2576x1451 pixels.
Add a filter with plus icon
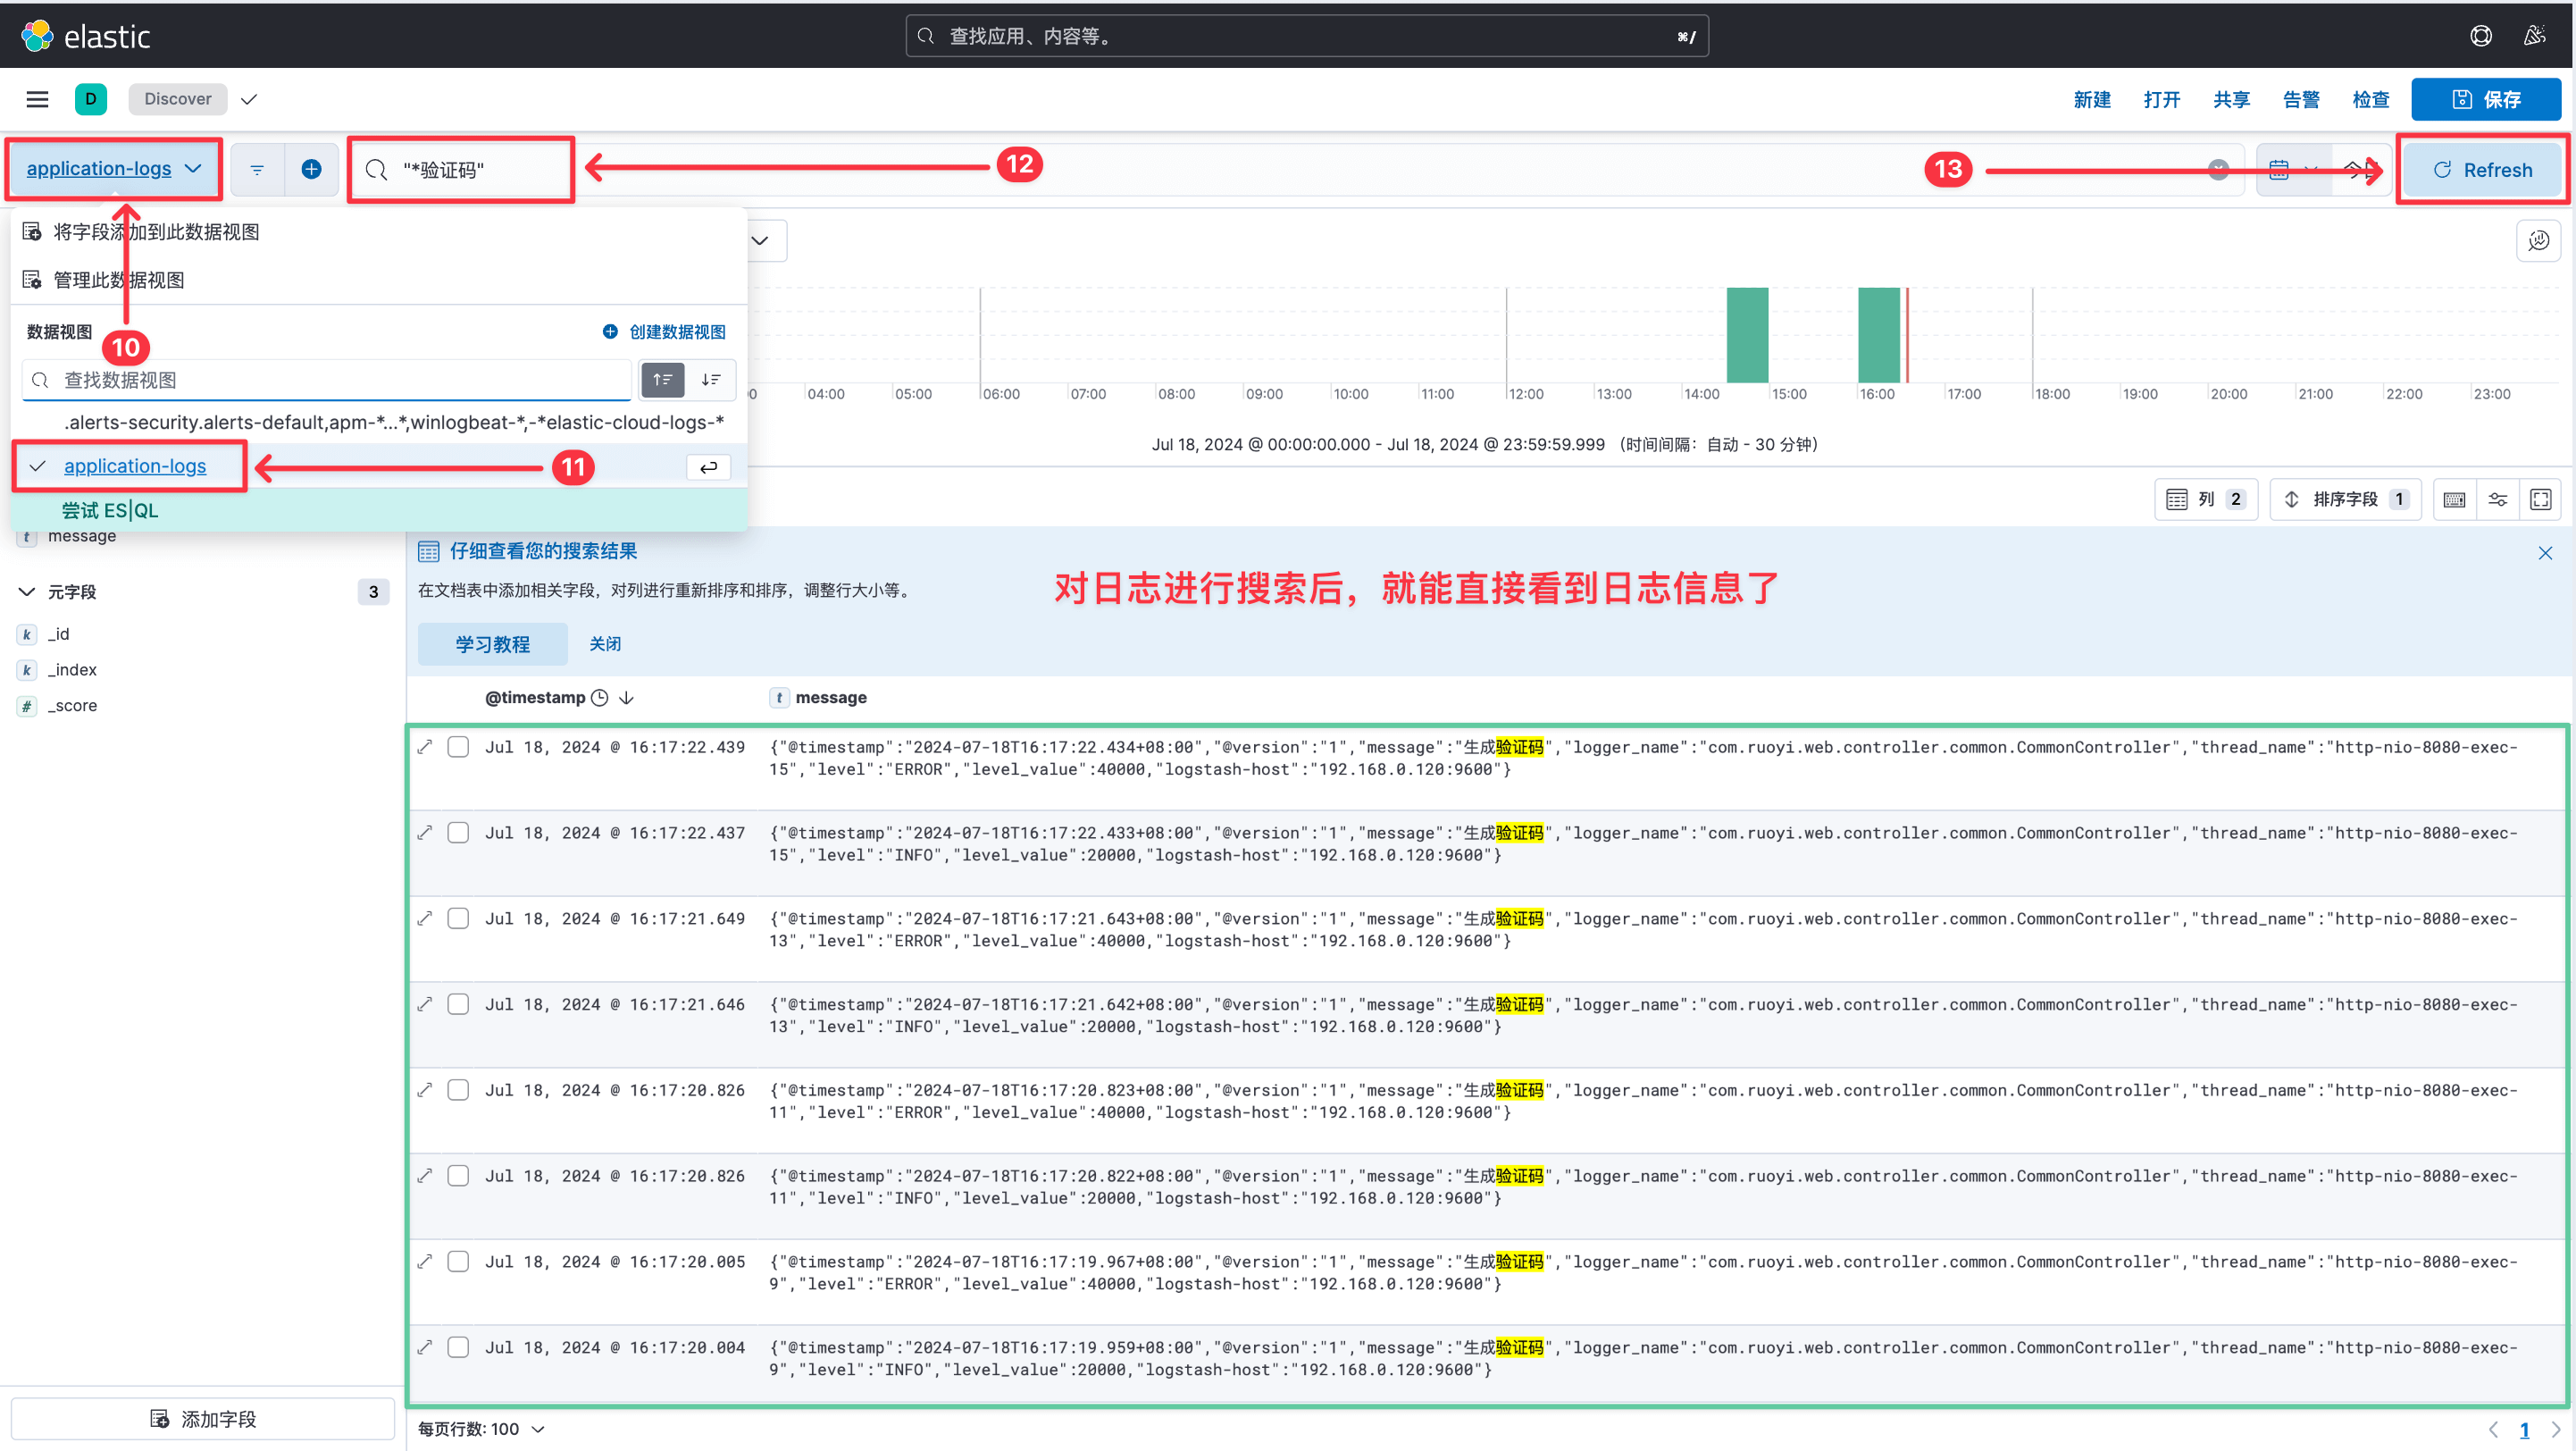[311, 170]
